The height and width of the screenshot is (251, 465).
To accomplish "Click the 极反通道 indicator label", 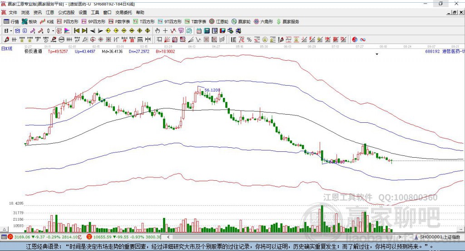I will click(x=33, y=52).
